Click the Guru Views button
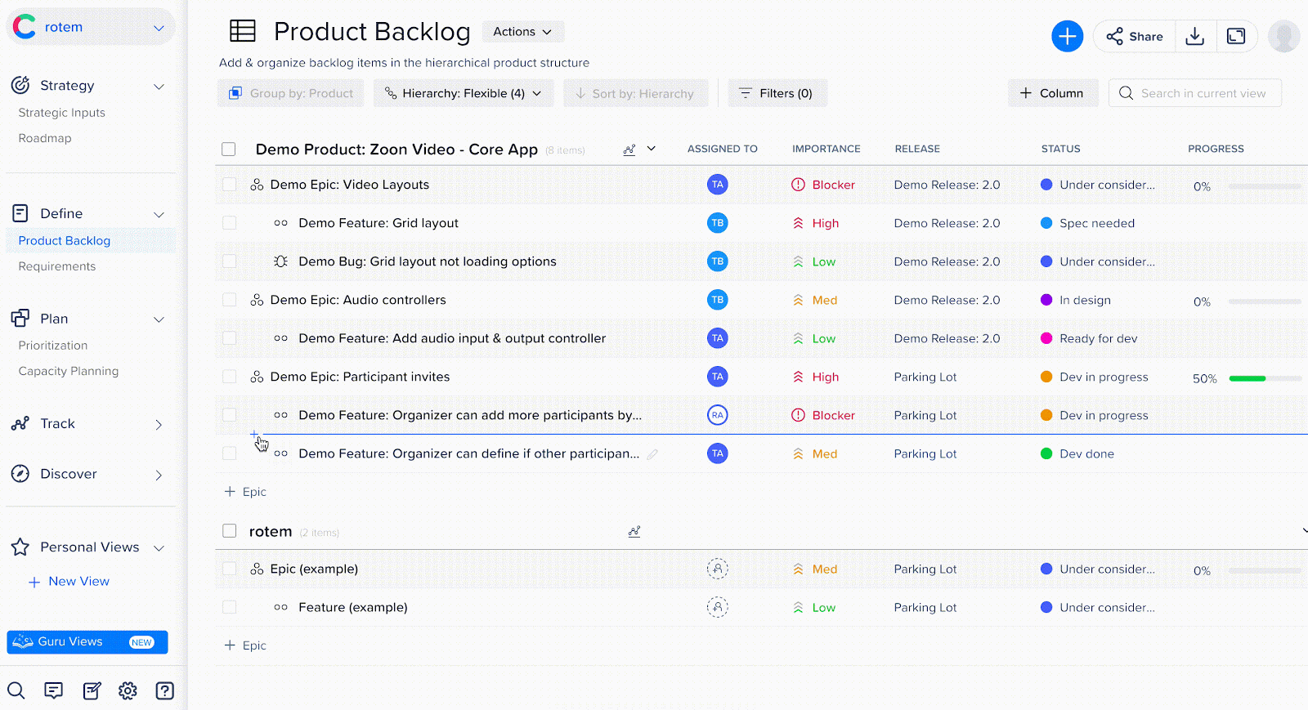This screenshot has height=710, width=1308. [x=87, y=642]
